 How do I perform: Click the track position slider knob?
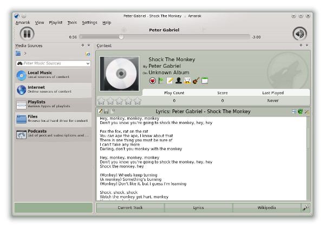pos(121,37)
